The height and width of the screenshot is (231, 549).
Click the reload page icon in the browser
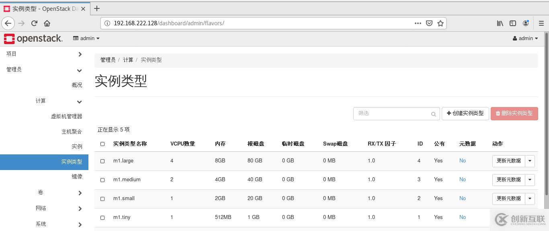click(x=34, y=23)
